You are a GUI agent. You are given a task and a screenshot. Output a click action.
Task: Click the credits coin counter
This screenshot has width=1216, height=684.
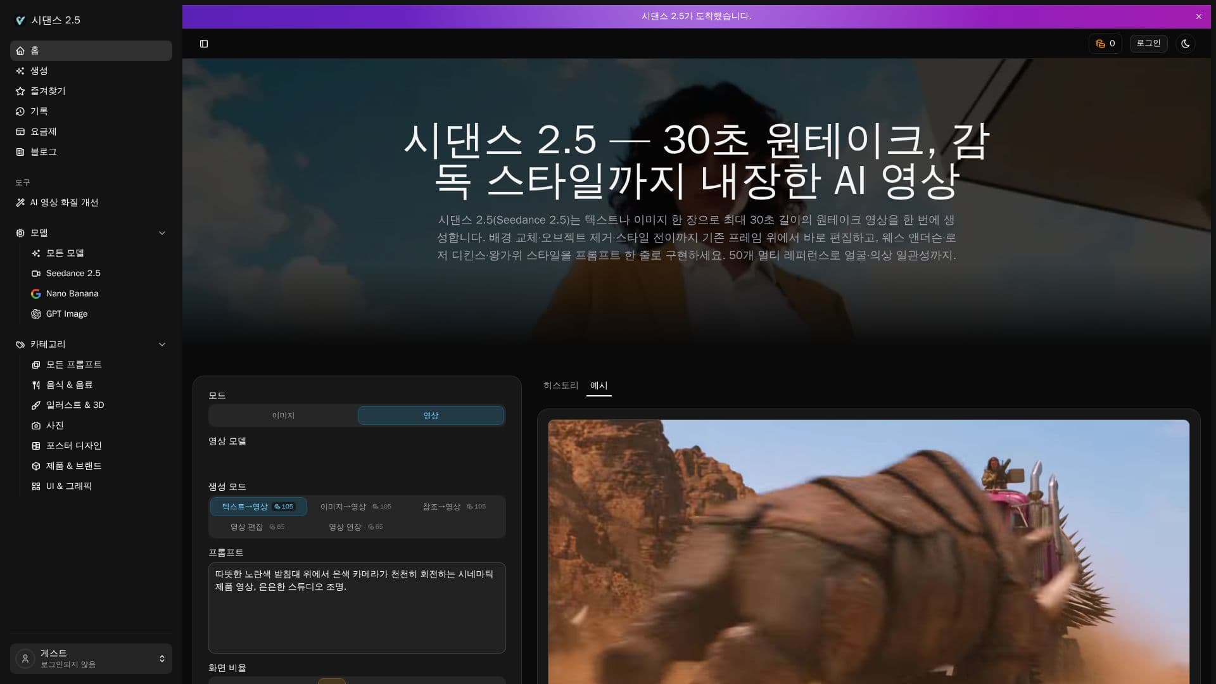pyautogui.click(x=1105, y=44)
